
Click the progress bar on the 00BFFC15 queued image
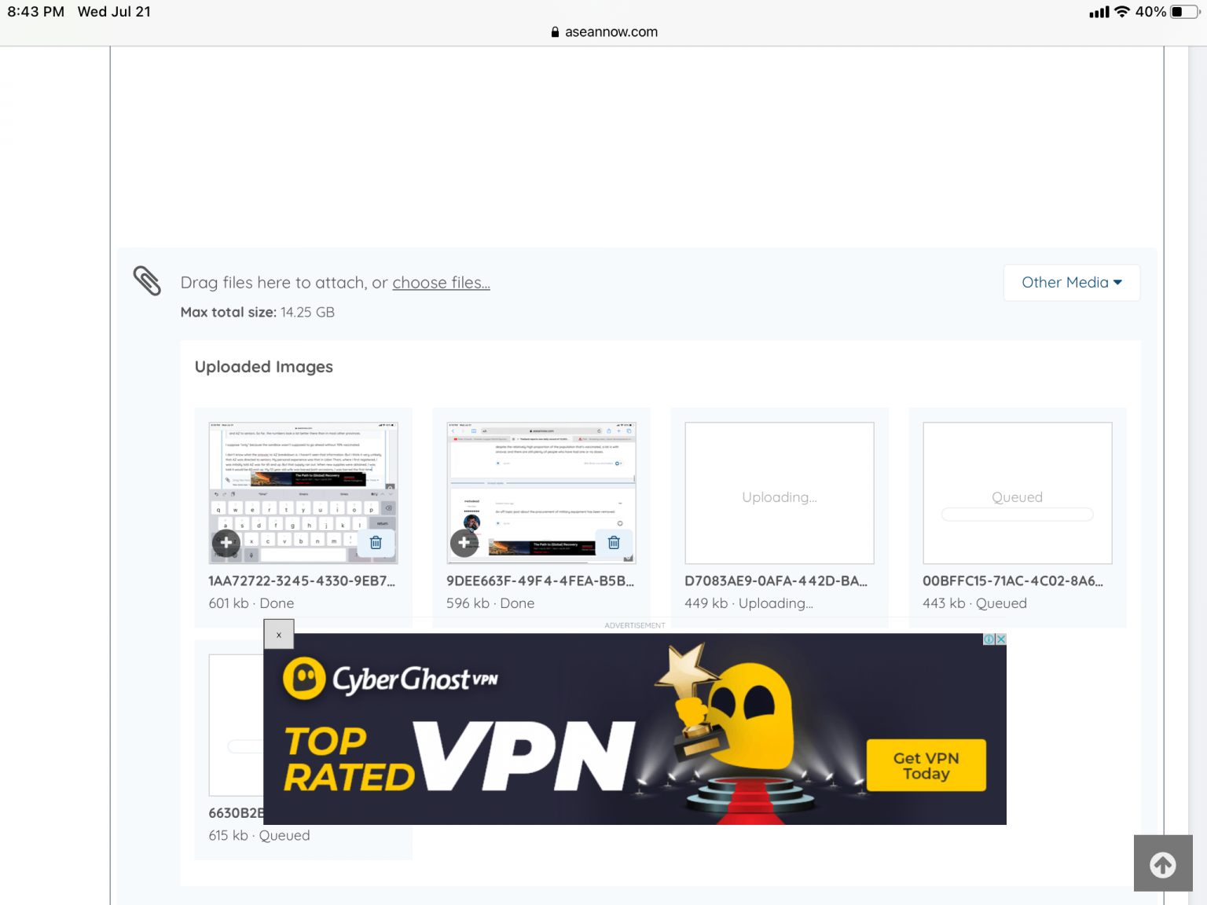coord(1017,515)
